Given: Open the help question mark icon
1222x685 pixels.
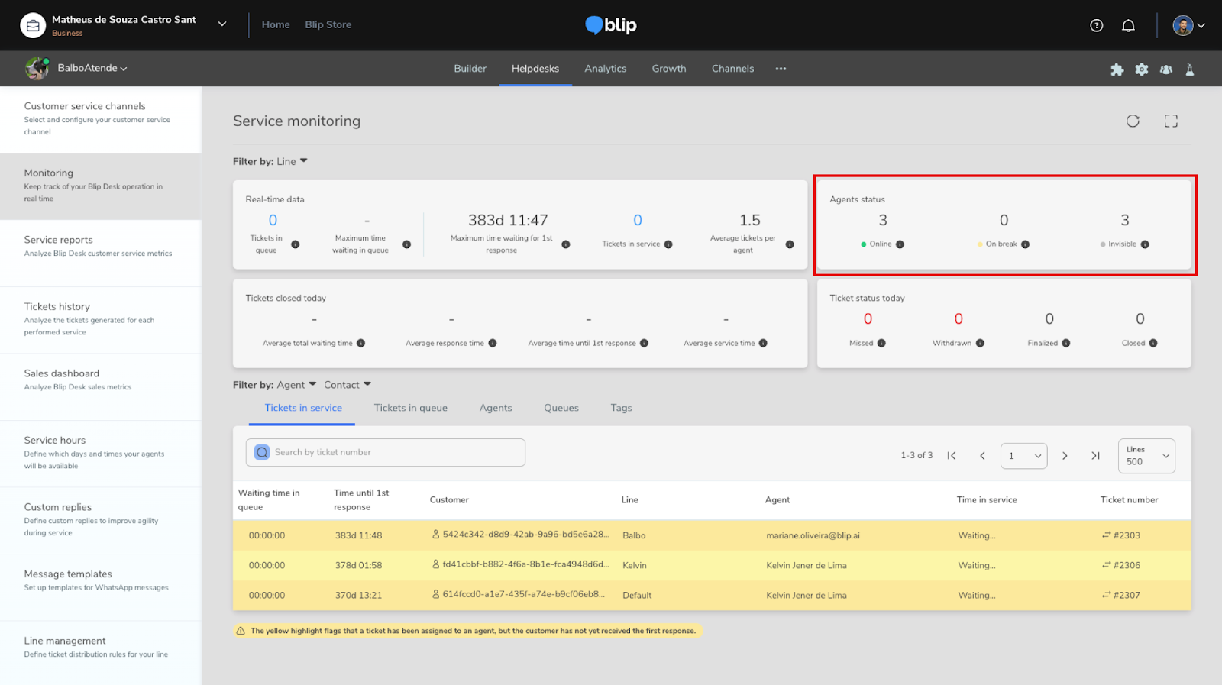Looking at the screenshot, I should coord(1097,25).
